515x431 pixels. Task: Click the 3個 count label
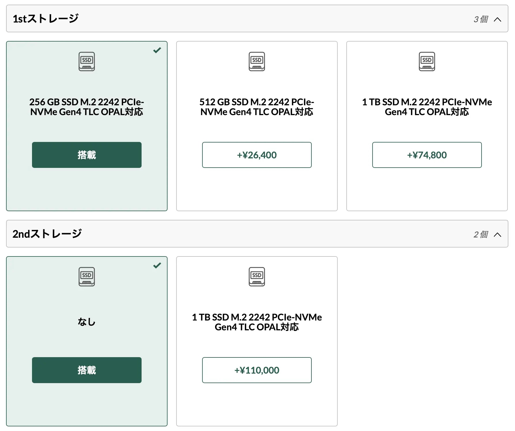click(x=481, y=19)
